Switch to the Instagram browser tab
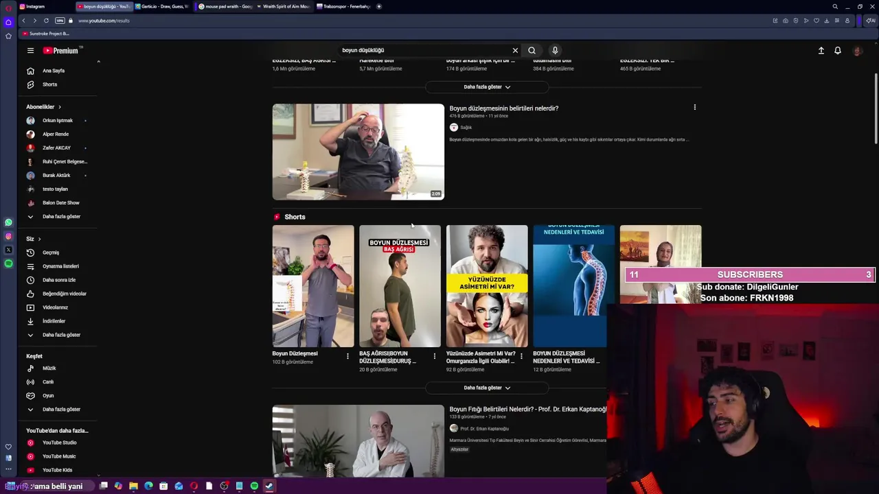The image size is (879, 494). (x=45, y=6)
